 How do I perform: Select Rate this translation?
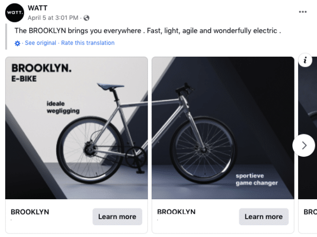click(x=87, y=43)
